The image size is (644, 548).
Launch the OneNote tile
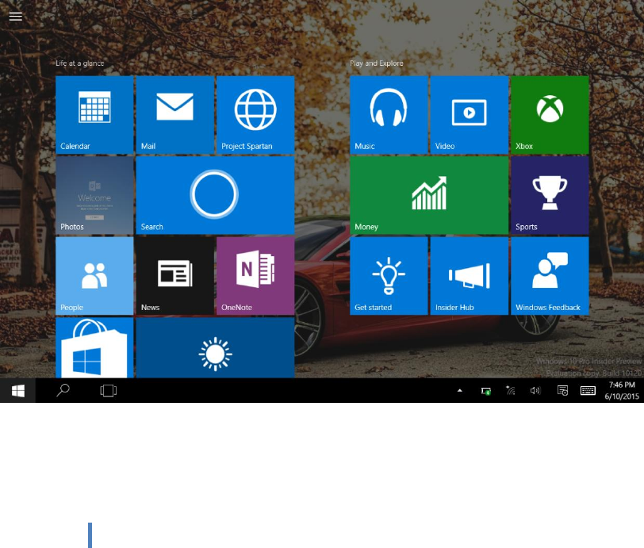point(255,276)
